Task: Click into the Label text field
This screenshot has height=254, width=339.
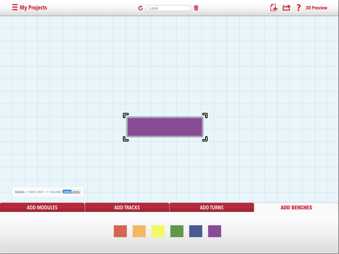Action: point(168,8)
